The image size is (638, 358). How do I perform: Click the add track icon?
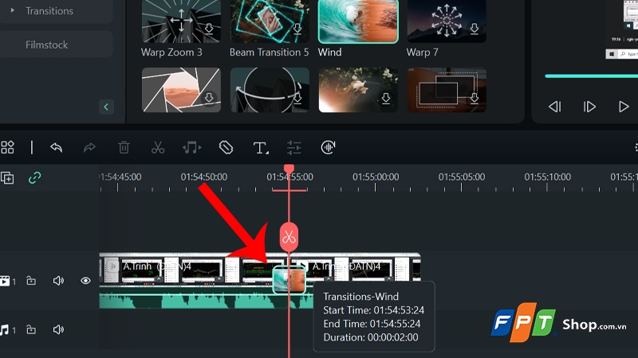[x=7, y=177]
